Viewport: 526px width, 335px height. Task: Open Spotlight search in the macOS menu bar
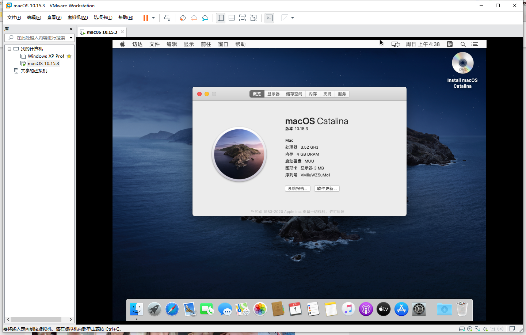click(463, 44)
